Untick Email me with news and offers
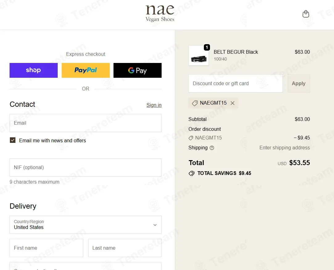334x270 pixels. click(x=13, y=140)
